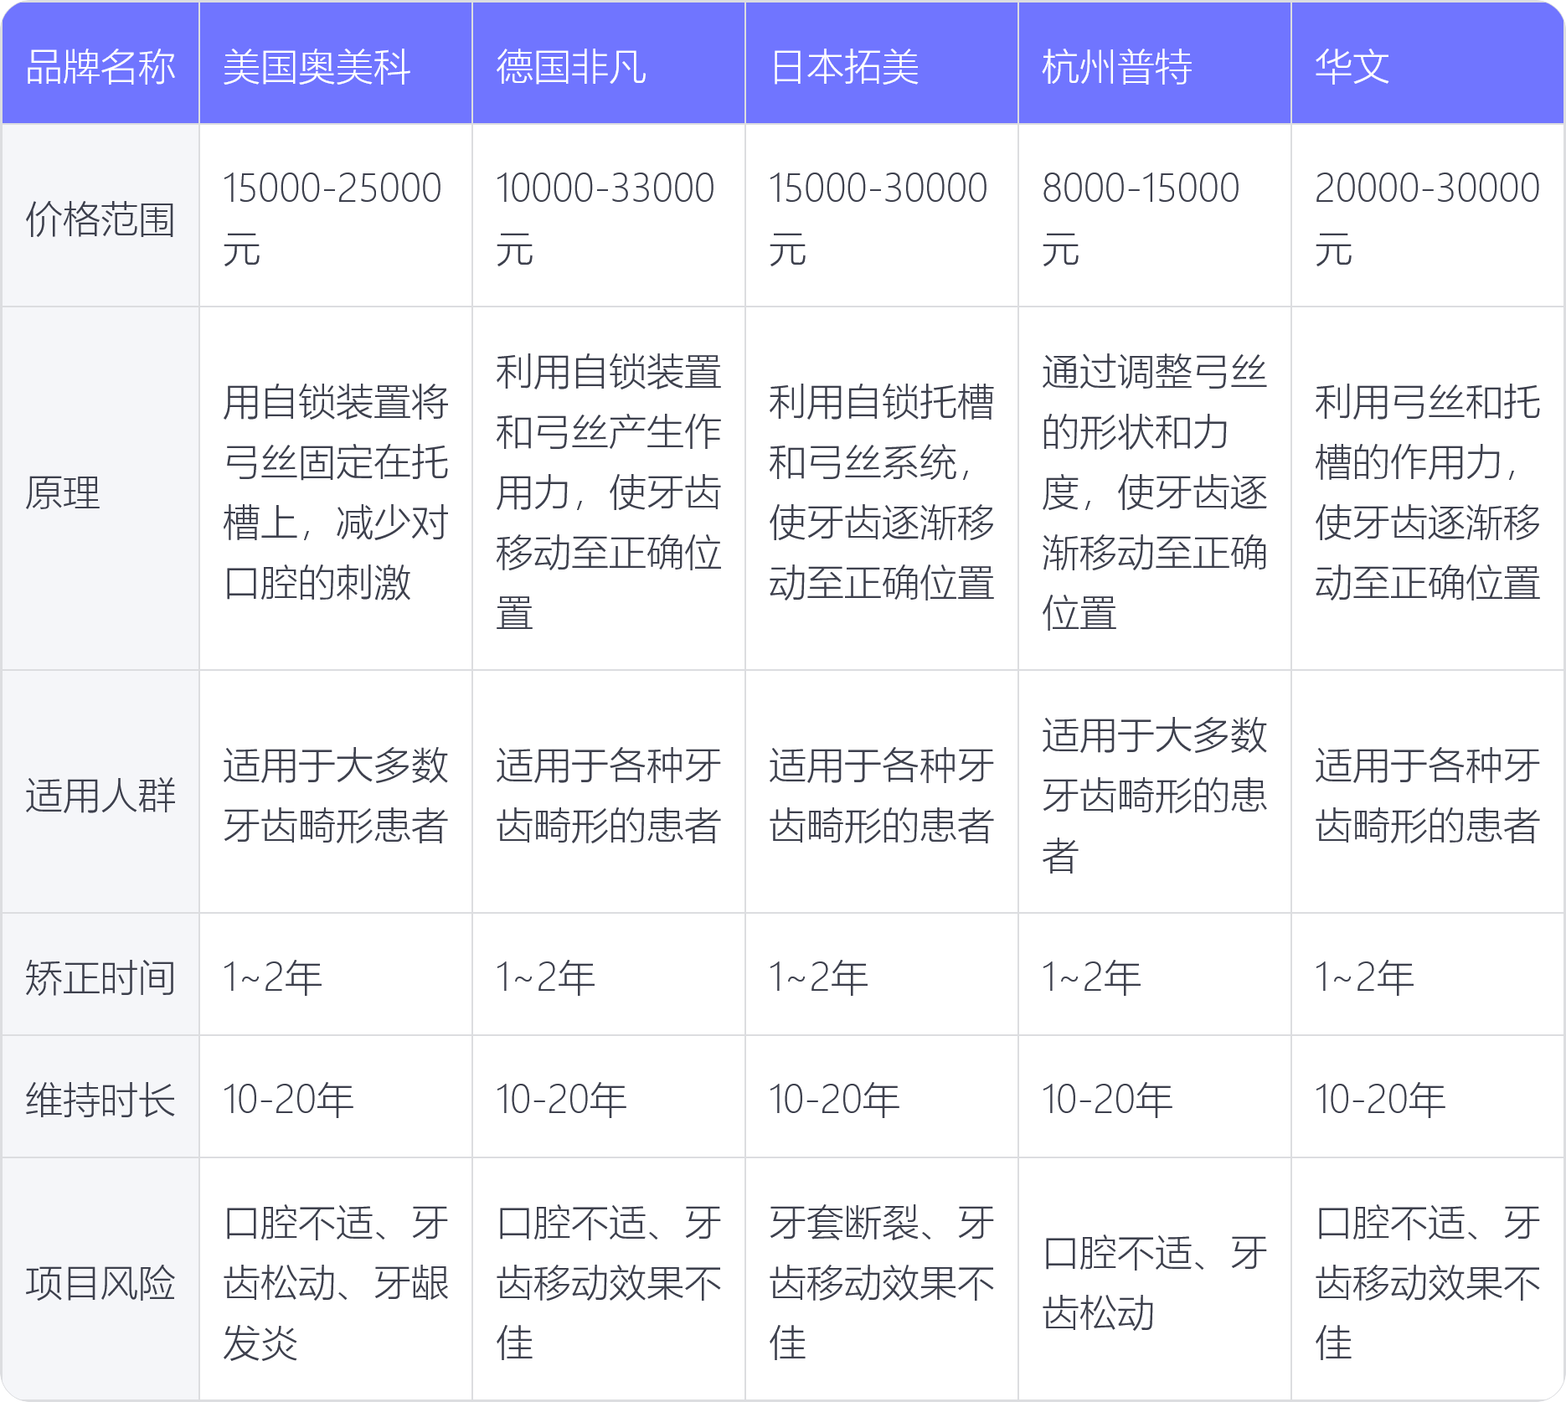Click 德国非凡's 适用于各种牙齿畸形的患者 cell
Viewport: 1566px width, 1402px height.
tap(609, 792)
